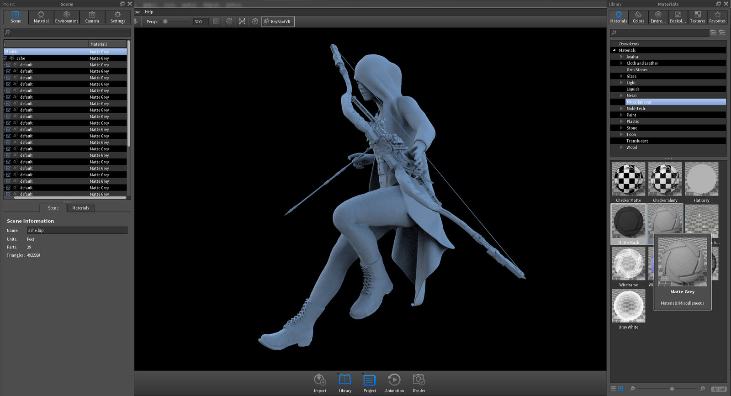Select the Miscellaneous folder
Viewport: 731px width, 396px height.
click(675, 102)
